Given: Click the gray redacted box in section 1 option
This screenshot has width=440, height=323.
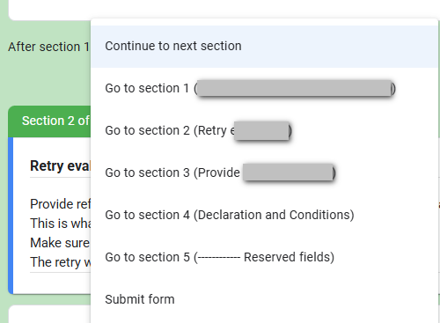Looking at the screenshot, I should 294,88.
